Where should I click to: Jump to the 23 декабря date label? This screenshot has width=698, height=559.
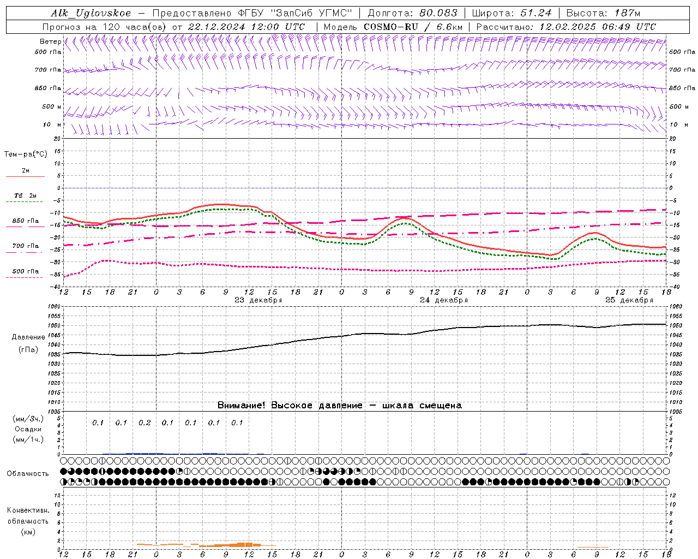click(x=258, y=300)
